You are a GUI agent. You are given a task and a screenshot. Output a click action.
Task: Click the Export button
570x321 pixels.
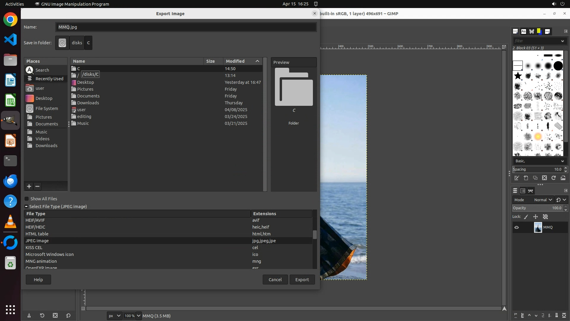(302, 280)
